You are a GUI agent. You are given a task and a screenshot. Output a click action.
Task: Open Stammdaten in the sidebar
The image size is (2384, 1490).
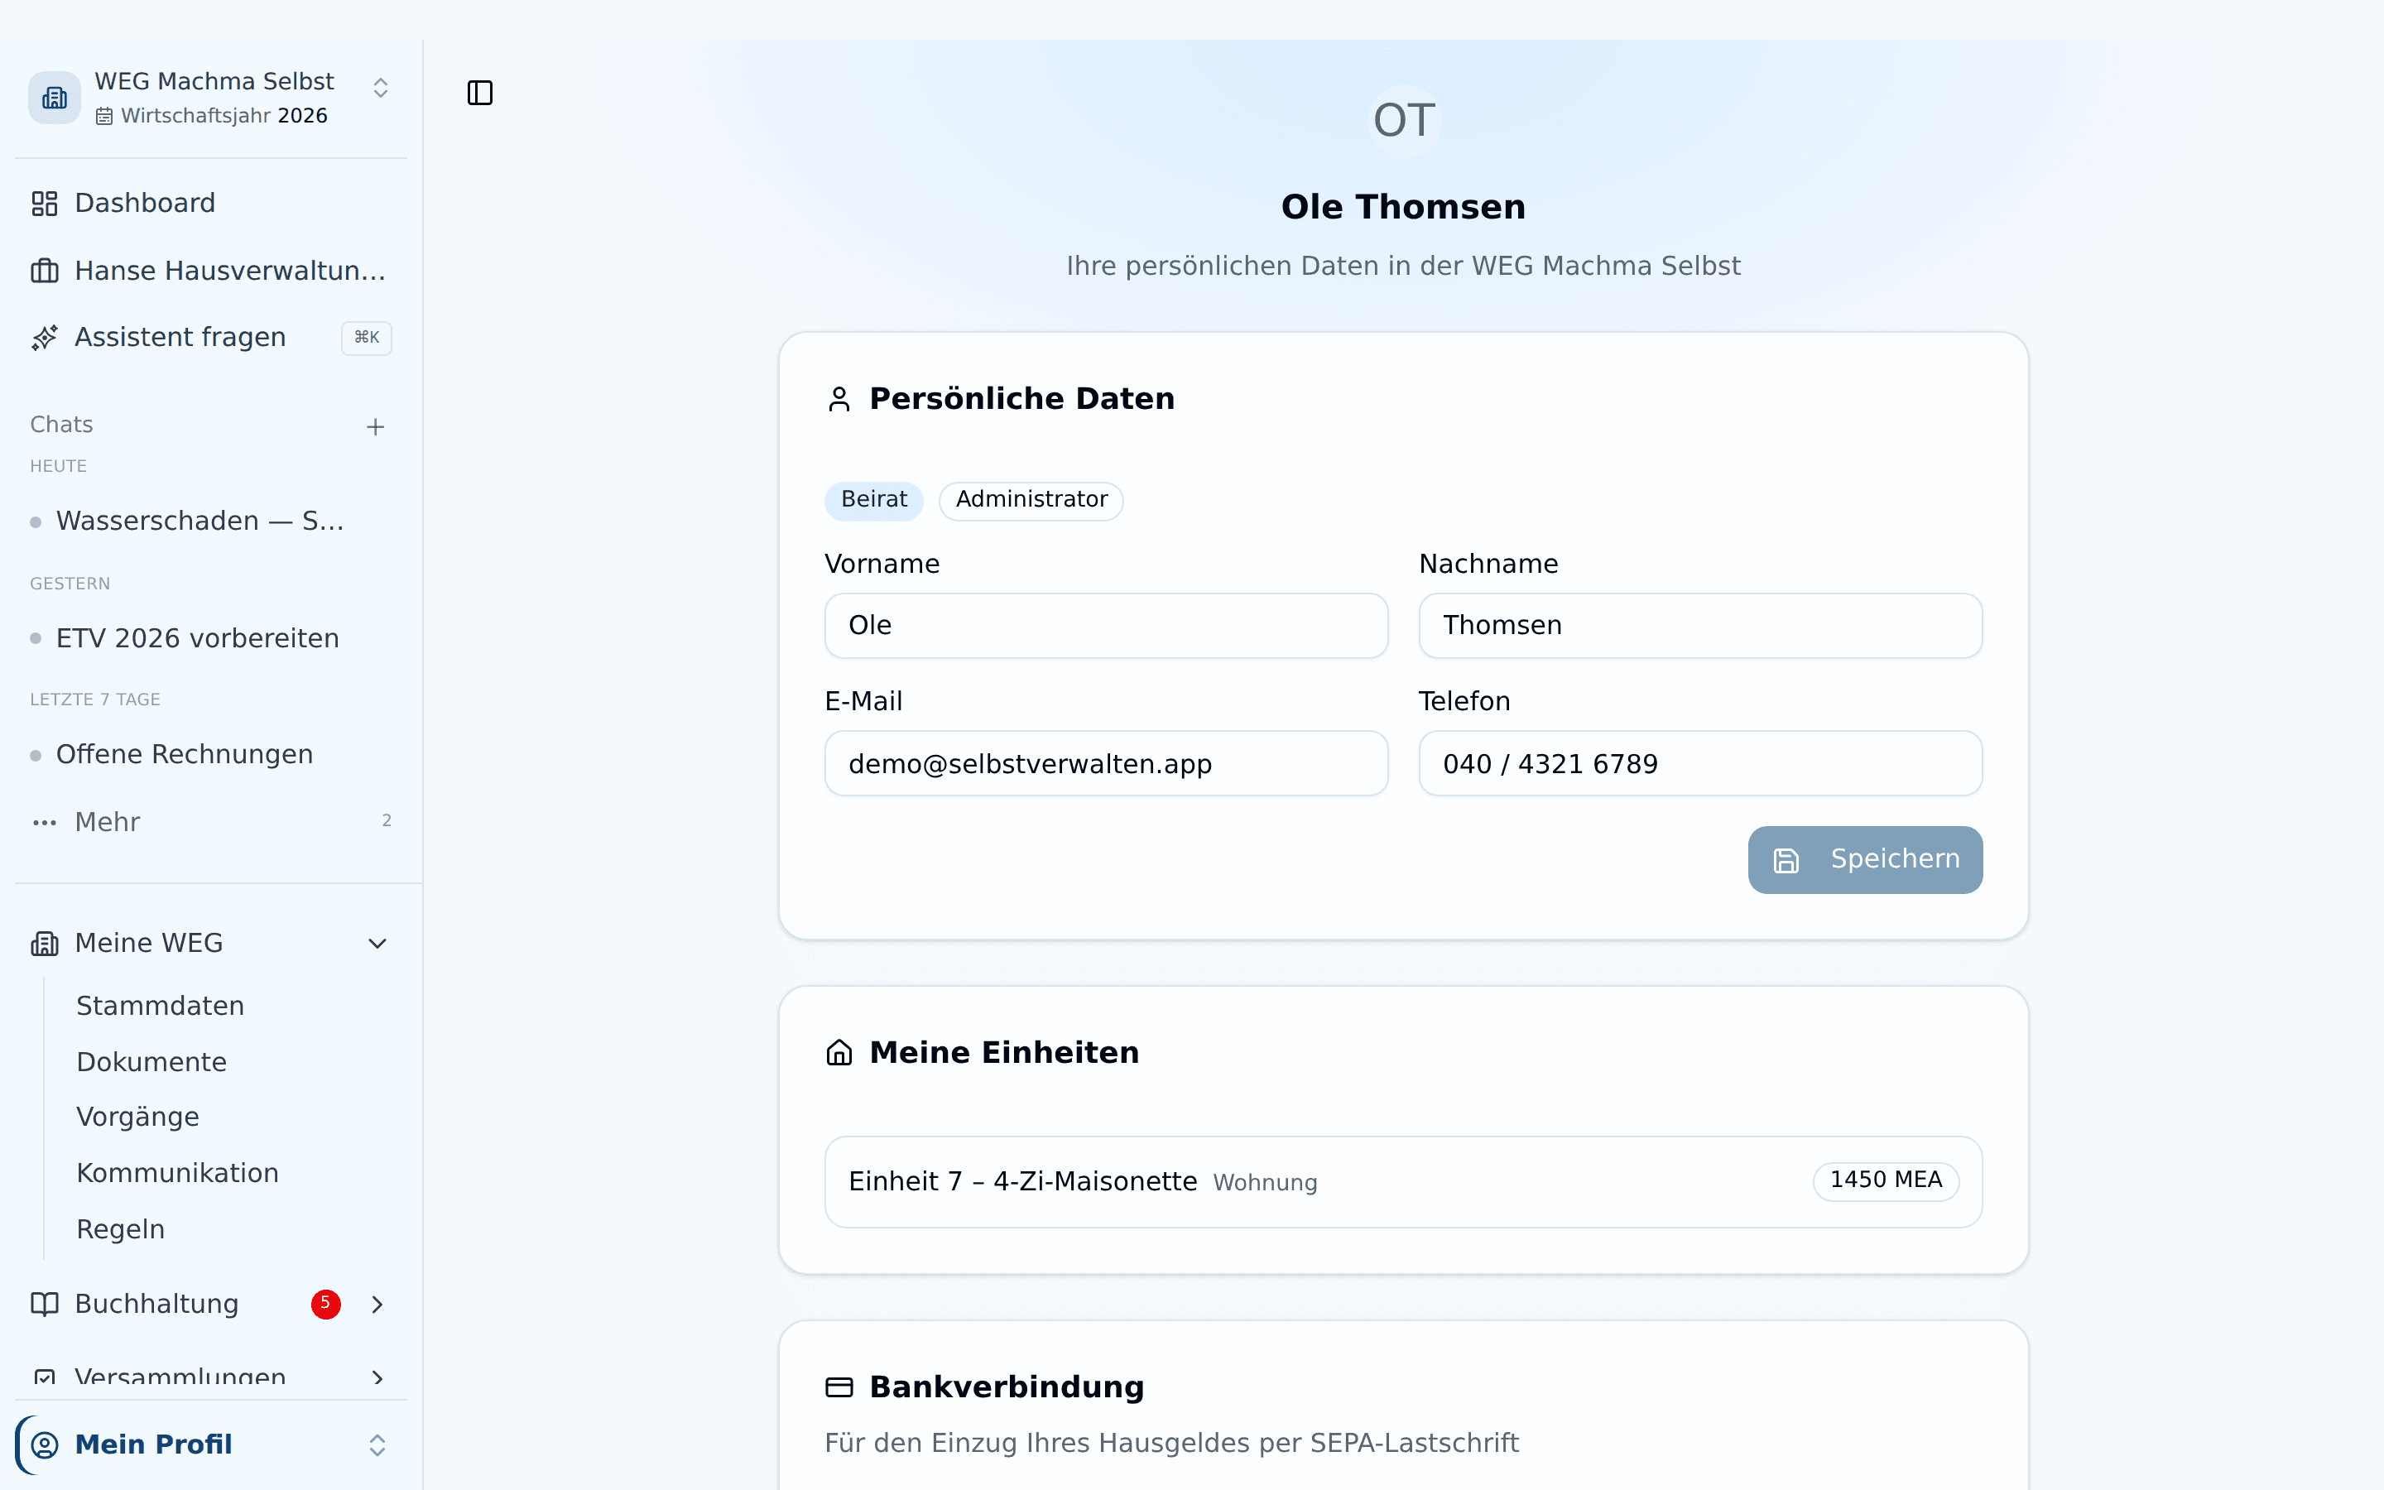click(x=161, y=1005)
